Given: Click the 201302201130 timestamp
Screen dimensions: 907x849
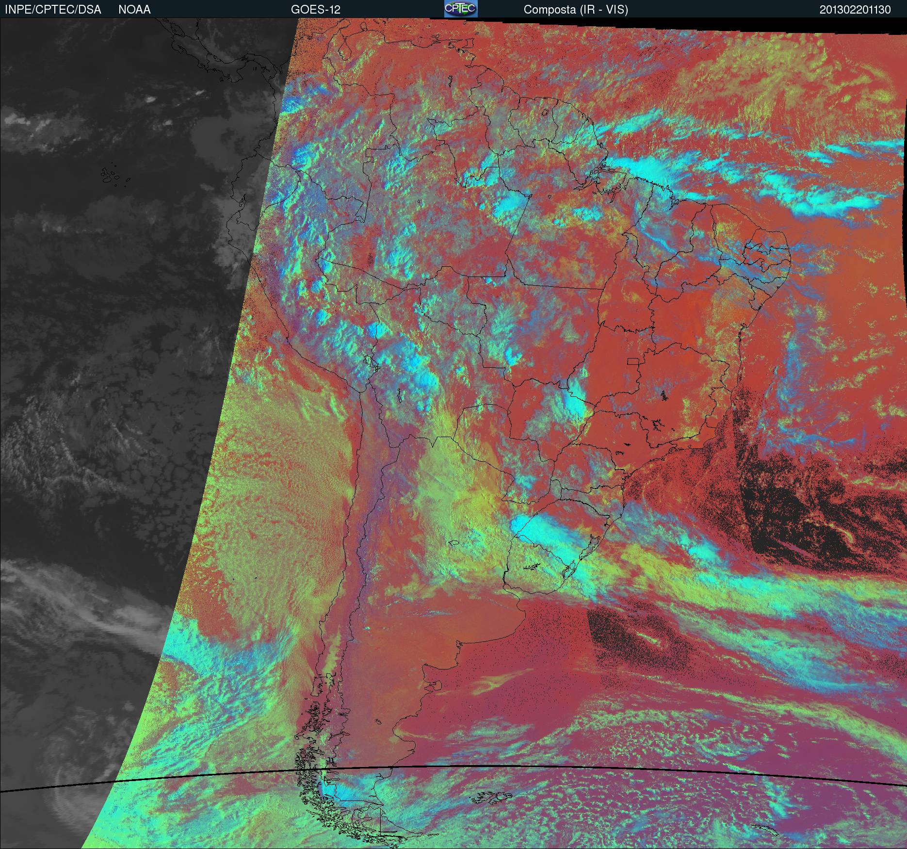Looking at the screenshot, I should coord(855,10).
